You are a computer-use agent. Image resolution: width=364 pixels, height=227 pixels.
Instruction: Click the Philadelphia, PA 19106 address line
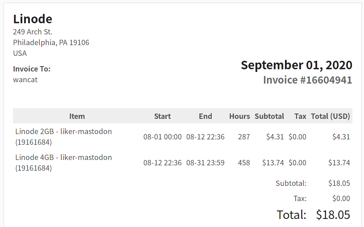tap(51, 42)
